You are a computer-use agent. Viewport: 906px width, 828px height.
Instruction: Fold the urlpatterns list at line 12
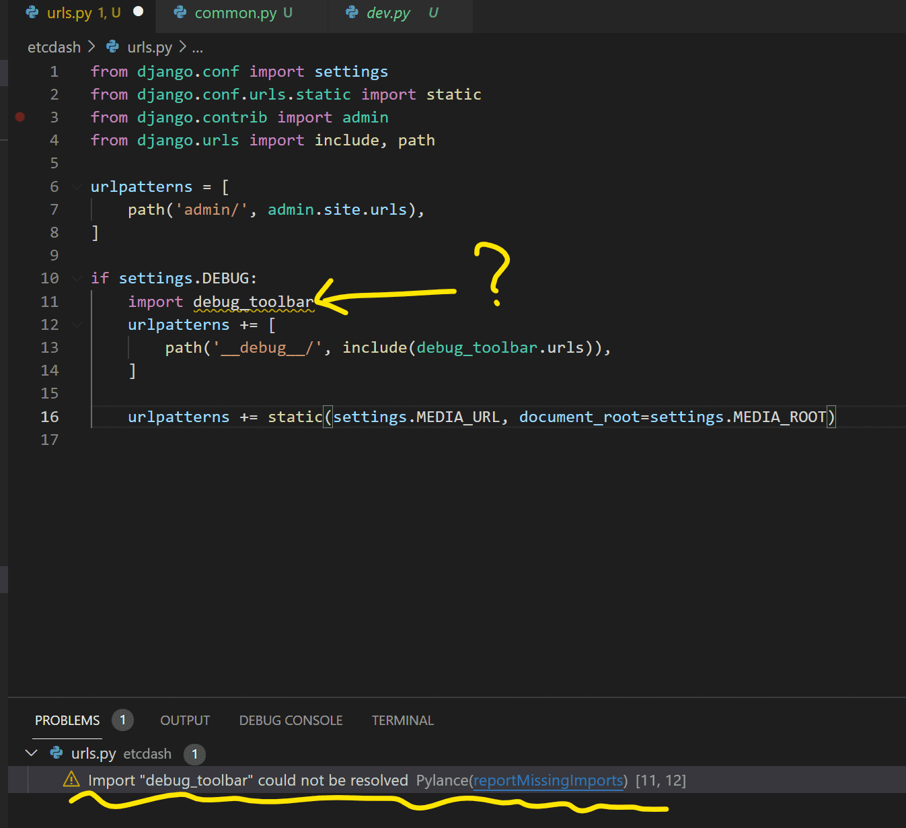click(77, 324)
